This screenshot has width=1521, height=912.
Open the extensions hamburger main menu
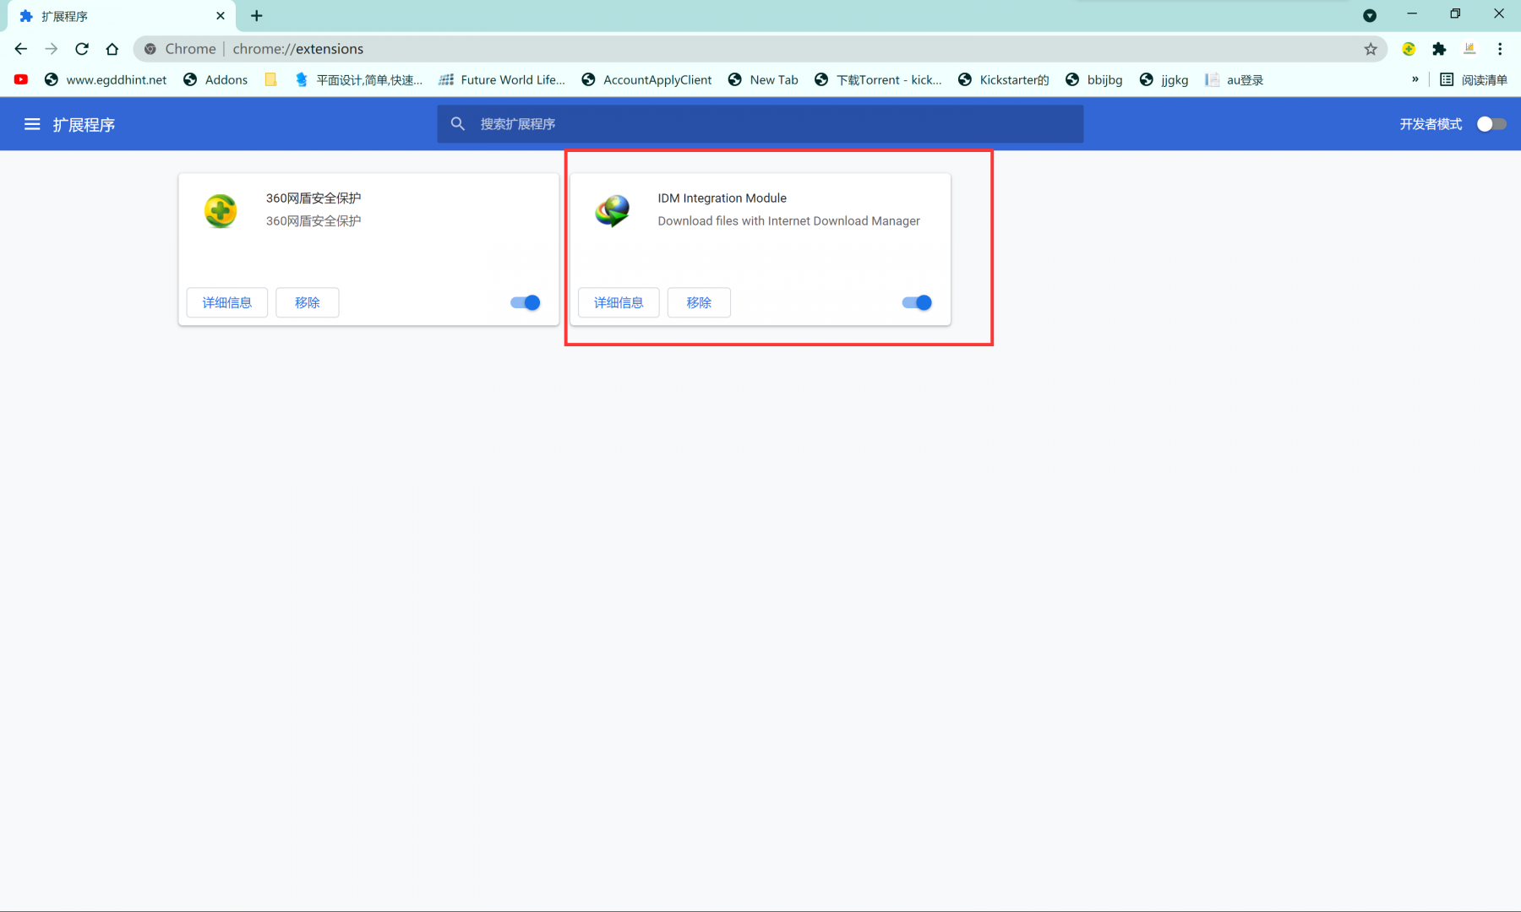(32, 124)
